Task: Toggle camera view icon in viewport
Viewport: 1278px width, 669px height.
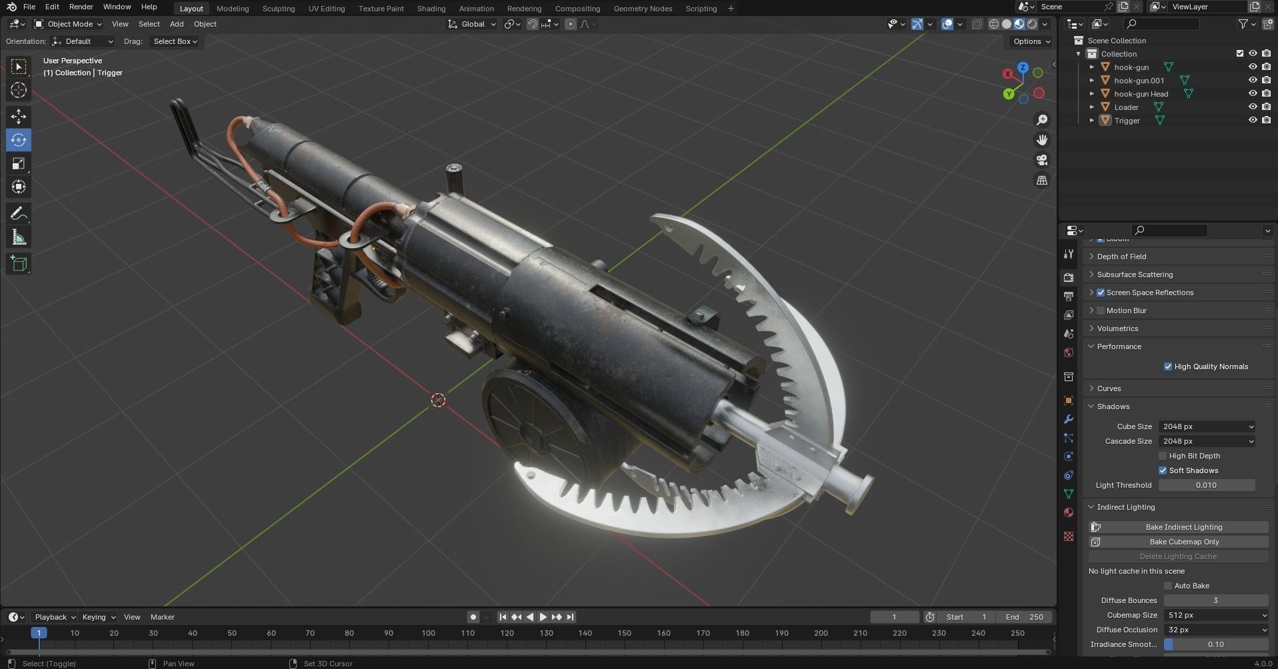Action: point(1041,160)
